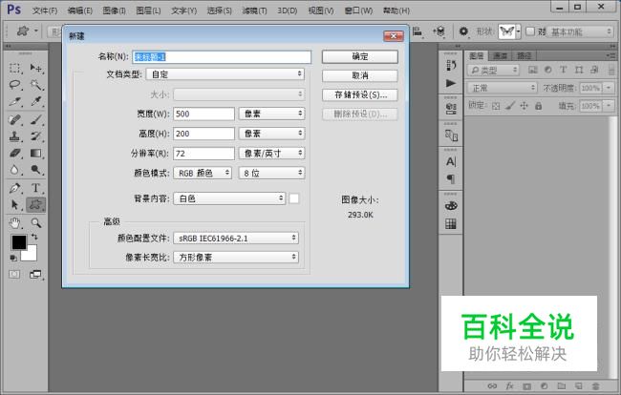Viewport: 621px width, 395px height.
Task: Open the Actions panel play icon
Action: 451,83
